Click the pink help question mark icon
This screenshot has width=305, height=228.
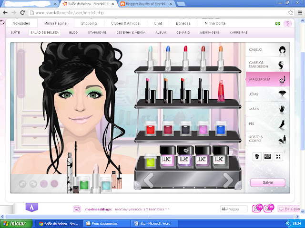(287, 23)
